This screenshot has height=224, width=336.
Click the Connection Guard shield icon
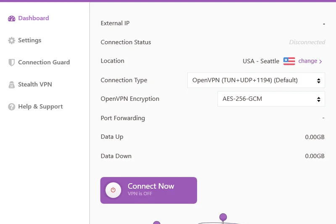click(x=12, y=62)
